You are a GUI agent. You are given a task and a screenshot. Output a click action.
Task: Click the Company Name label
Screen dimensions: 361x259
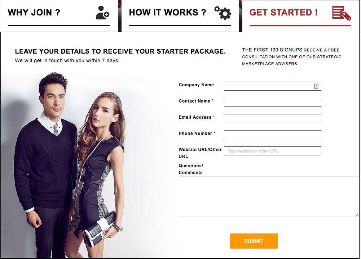[x=196, y=85]
